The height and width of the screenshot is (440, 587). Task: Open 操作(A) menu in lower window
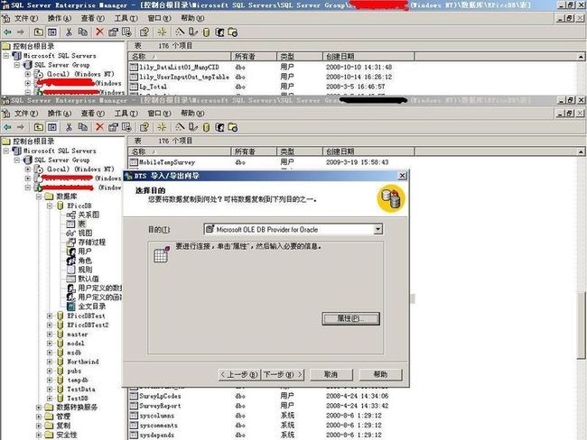(x=59, y=114)
